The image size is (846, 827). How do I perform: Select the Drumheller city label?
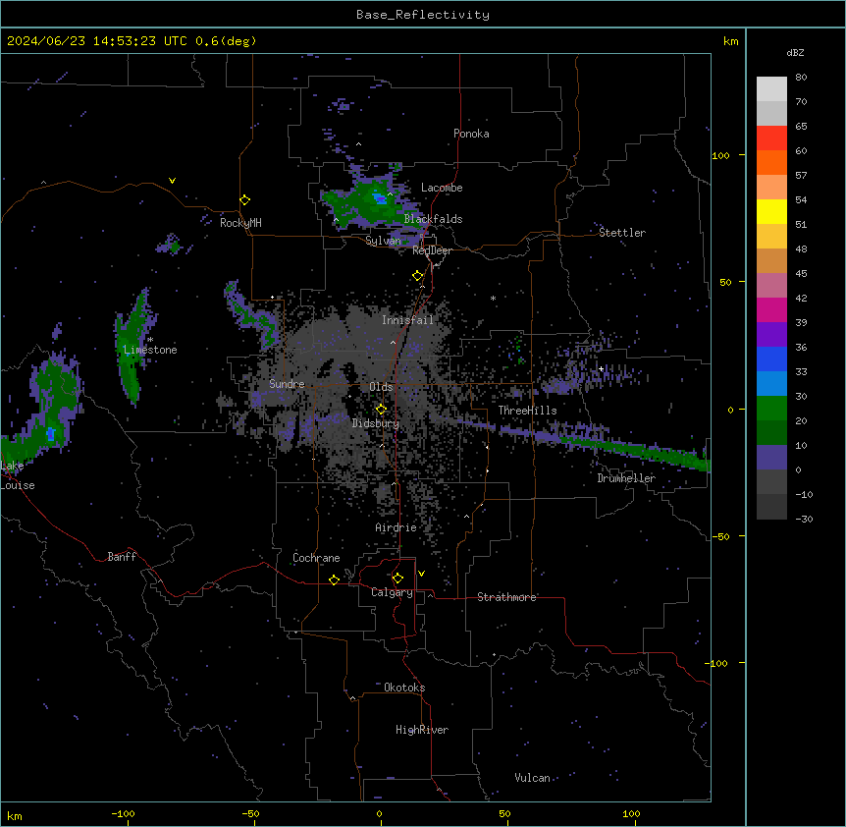coord(626,478)
